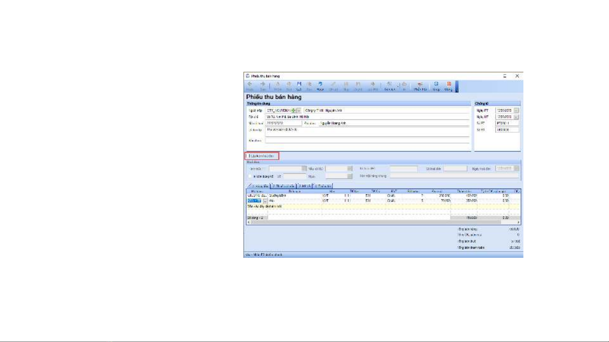Click the green plus icon next to Người nộp
609x342 pixels.
294,110
